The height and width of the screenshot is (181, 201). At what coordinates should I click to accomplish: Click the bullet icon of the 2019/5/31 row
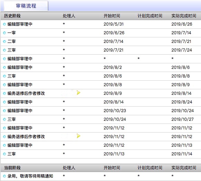point(4,24)
